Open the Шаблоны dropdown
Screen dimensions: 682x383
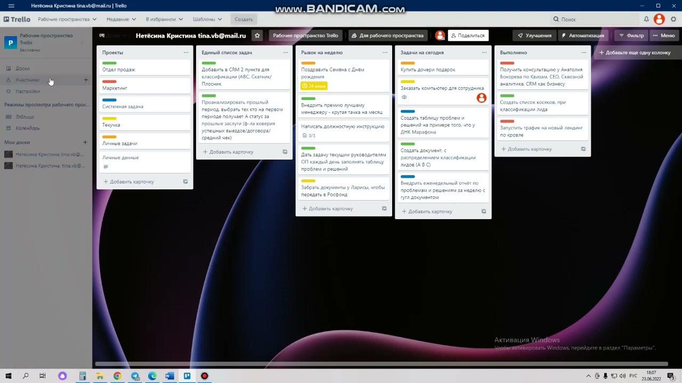point(207,19)
